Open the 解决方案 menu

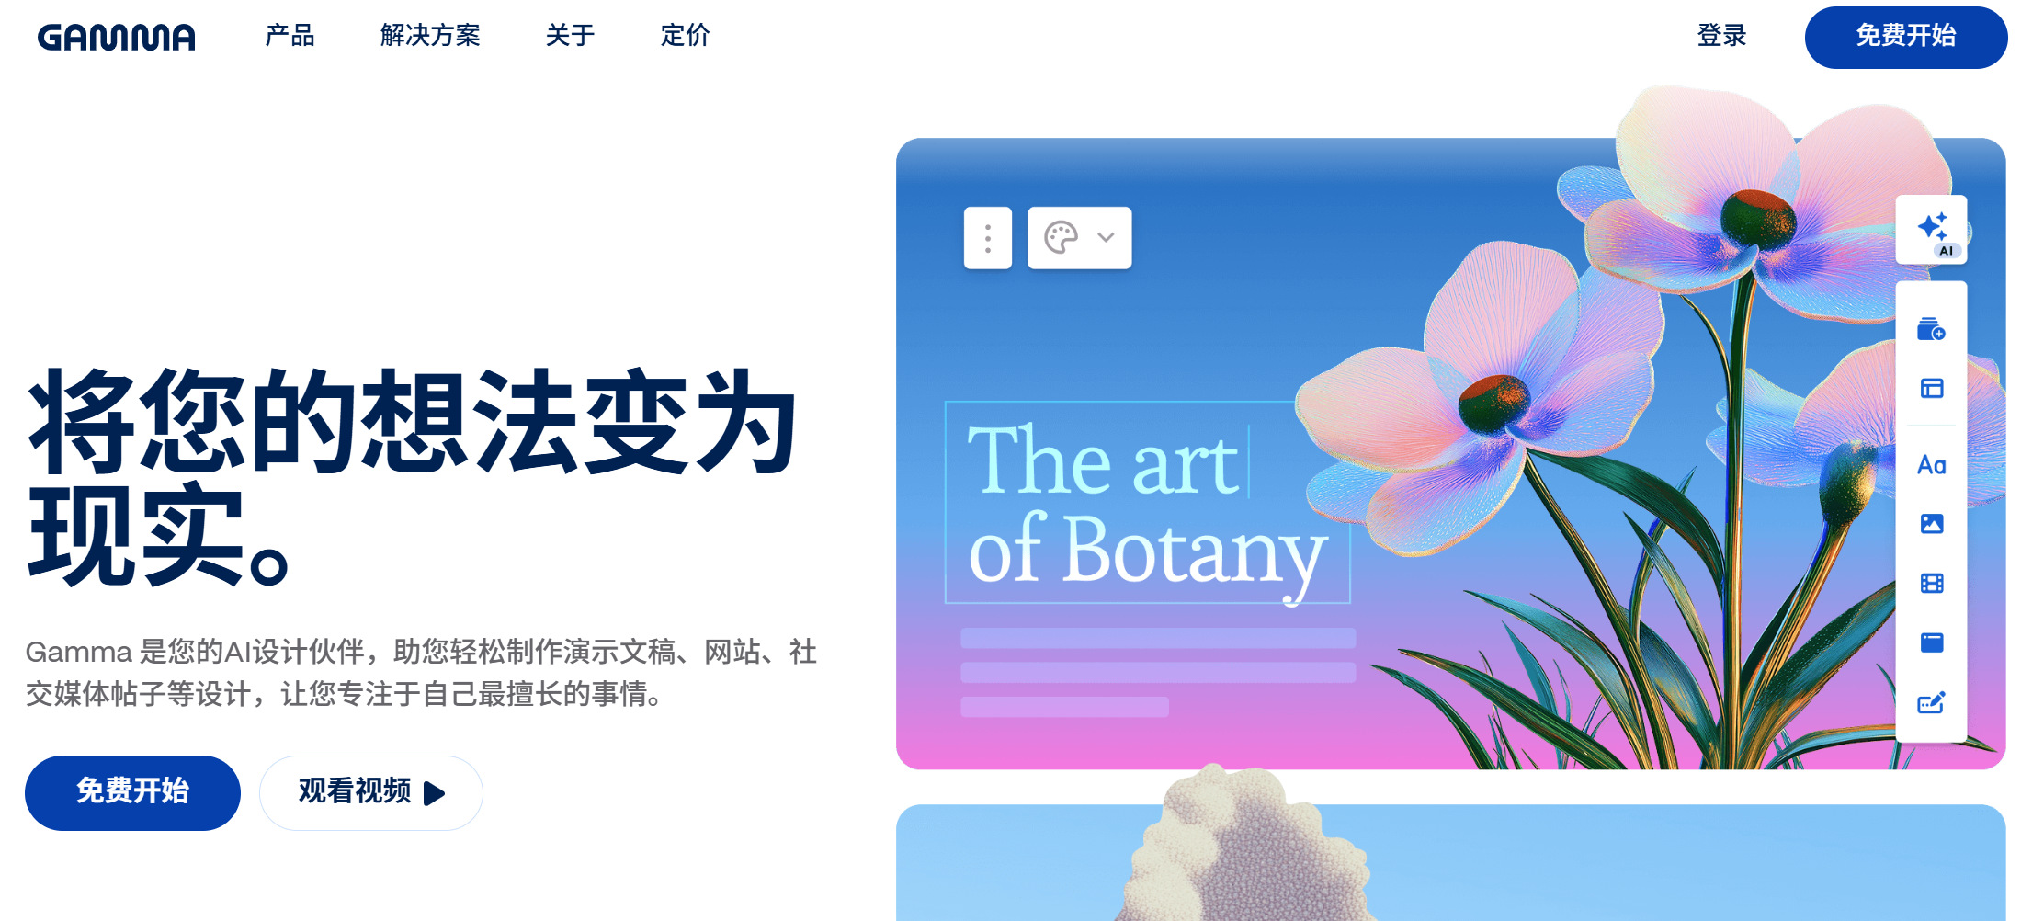pyautogui.click(x=430, y=36)
